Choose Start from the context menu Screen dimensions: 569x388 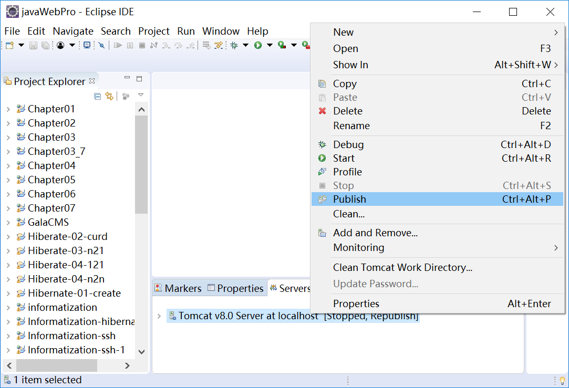pos(437,158)
